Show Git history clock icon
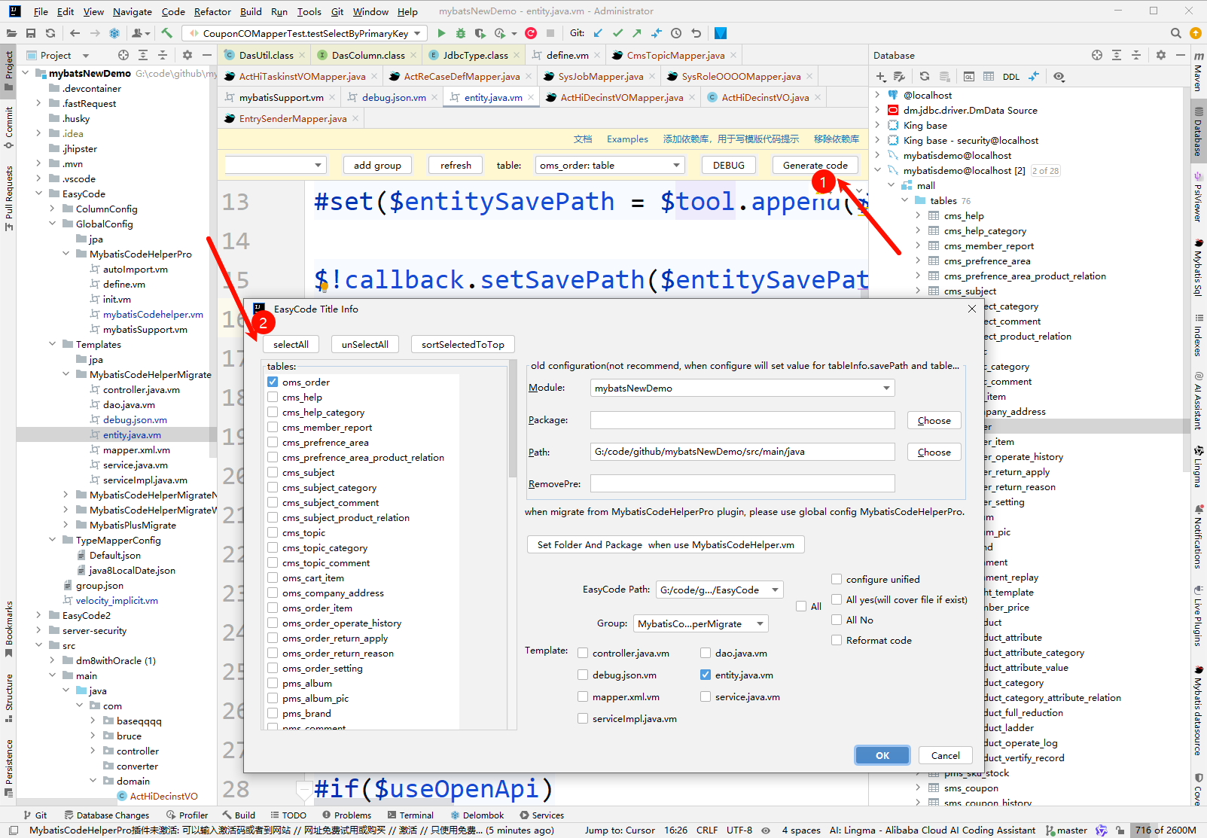1207x838 pixels. pyautogui.click(x=676, y=33)
